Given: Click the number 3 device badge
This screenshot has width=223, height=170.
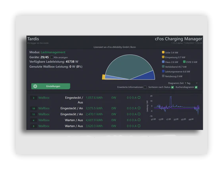Looking at the screenshot, I should [x=34, y=98].
